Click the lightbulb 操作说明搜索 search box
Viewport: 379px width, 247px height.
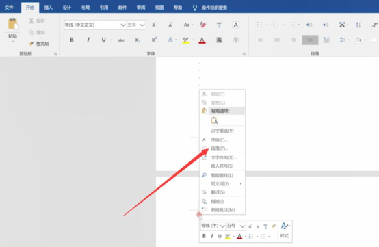click(210, 8)
